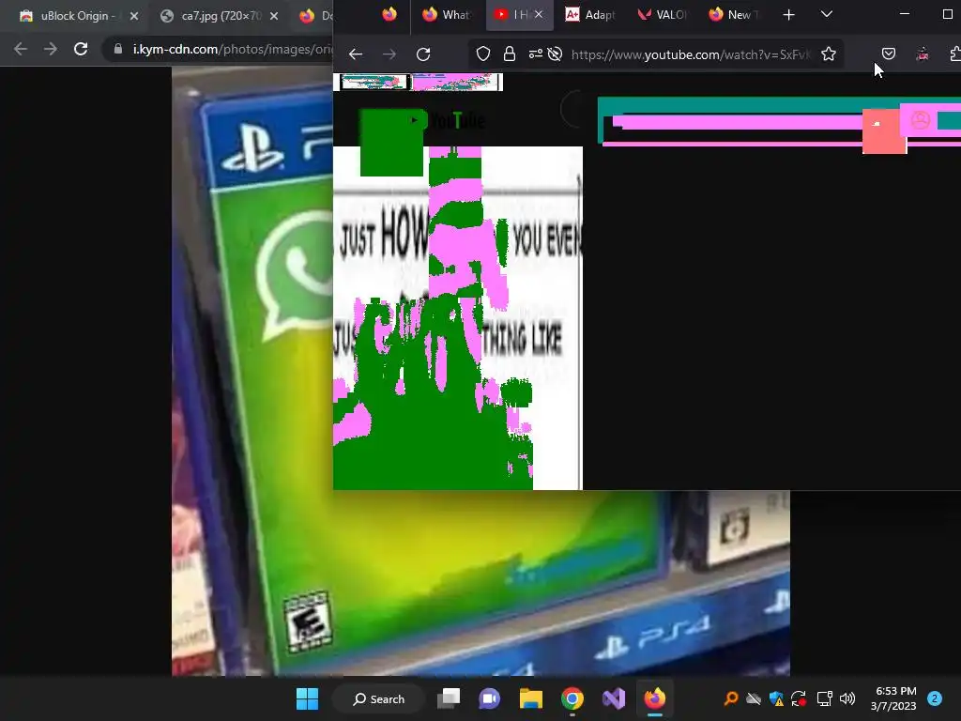Go back in the Chrome window

21,49
